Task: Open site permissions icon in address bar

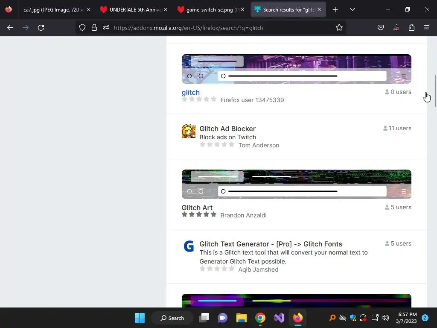Action: [106, 28]
